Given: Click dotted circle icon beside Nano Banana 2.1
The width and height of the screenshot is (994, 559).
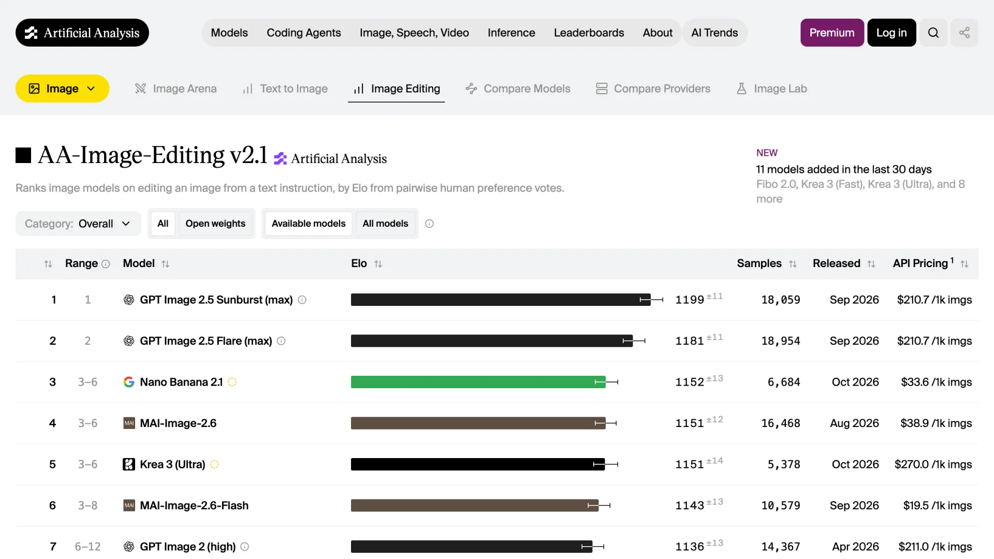Looking at the screenshot, I should [x=232, y=382].
